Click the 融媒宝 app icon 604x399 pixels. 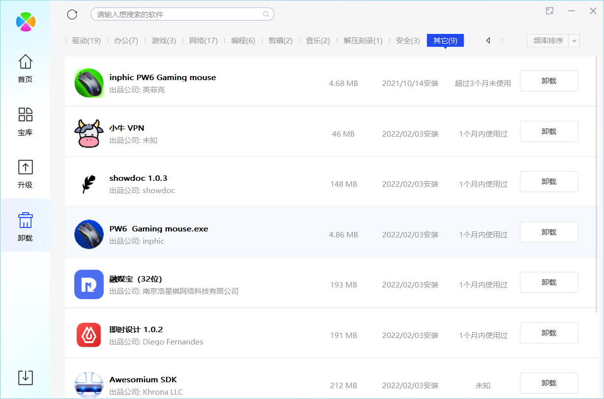tap(89, 285)
